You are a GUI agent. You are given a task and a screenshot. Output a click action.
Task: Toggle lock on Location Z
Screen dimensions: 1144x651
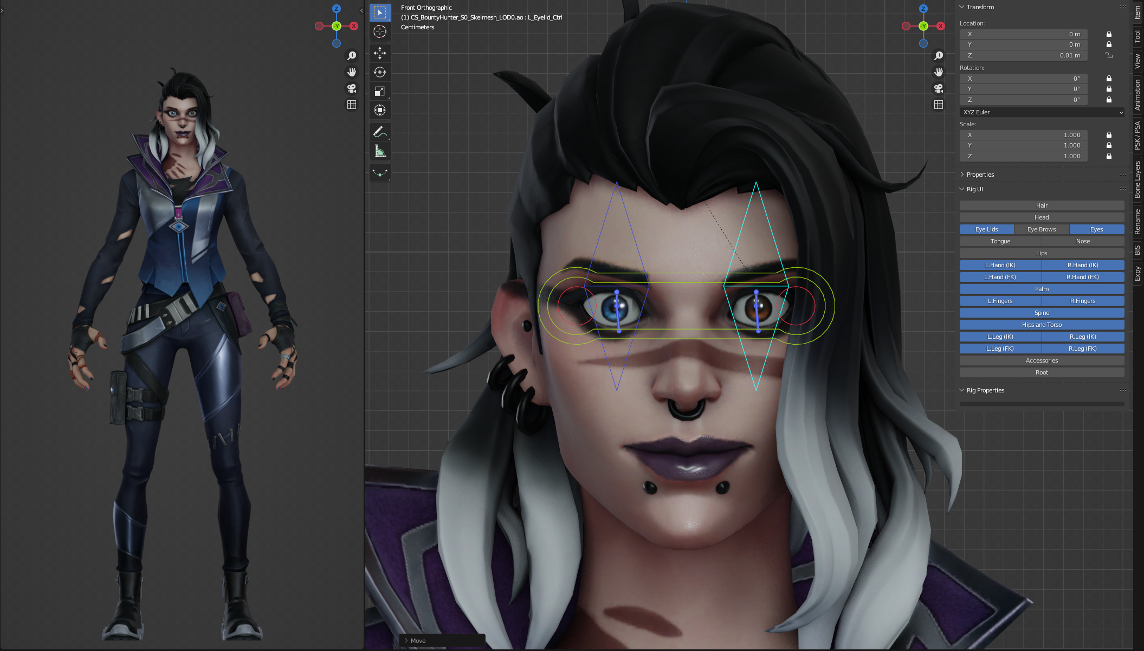1109,55
